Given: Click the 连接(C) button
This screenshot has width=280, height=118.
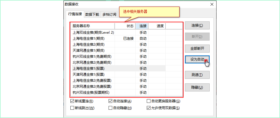Looking at the screenshot, I should [x=197, y=25].
